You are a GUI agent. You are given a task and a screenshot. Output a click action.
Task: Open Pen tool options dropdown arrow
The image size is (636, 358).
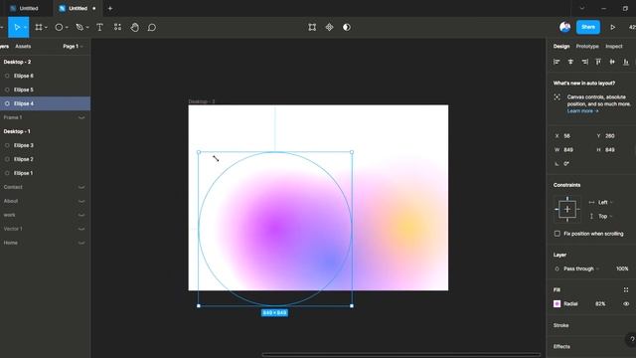(x=87, y=28)
